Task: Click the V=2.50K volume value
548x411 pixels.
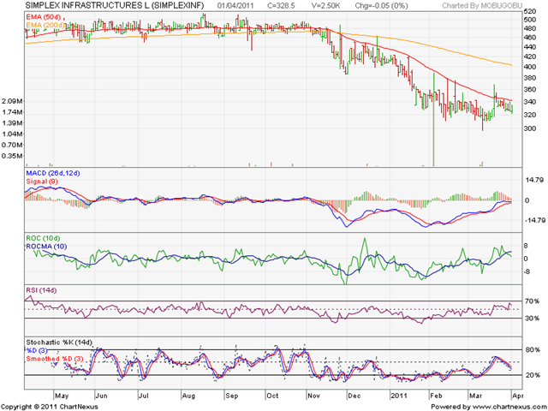Action: (325, 6)
